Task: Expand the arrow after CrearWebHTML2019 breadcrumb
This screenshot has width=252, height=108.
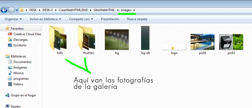Action: click(x=91, y=10)
